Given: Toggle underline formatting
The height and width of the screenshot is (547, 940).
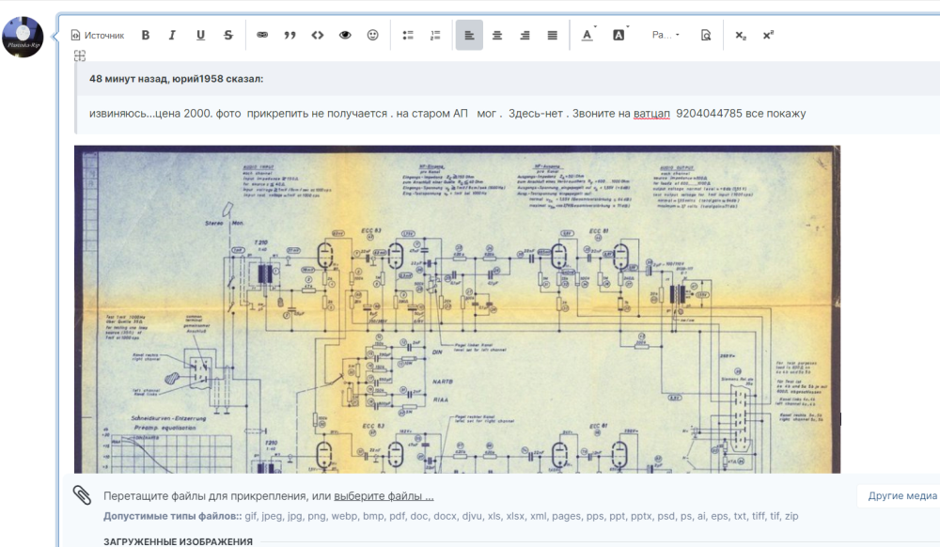Looking at the screenshot, I should tap(200, 36).
